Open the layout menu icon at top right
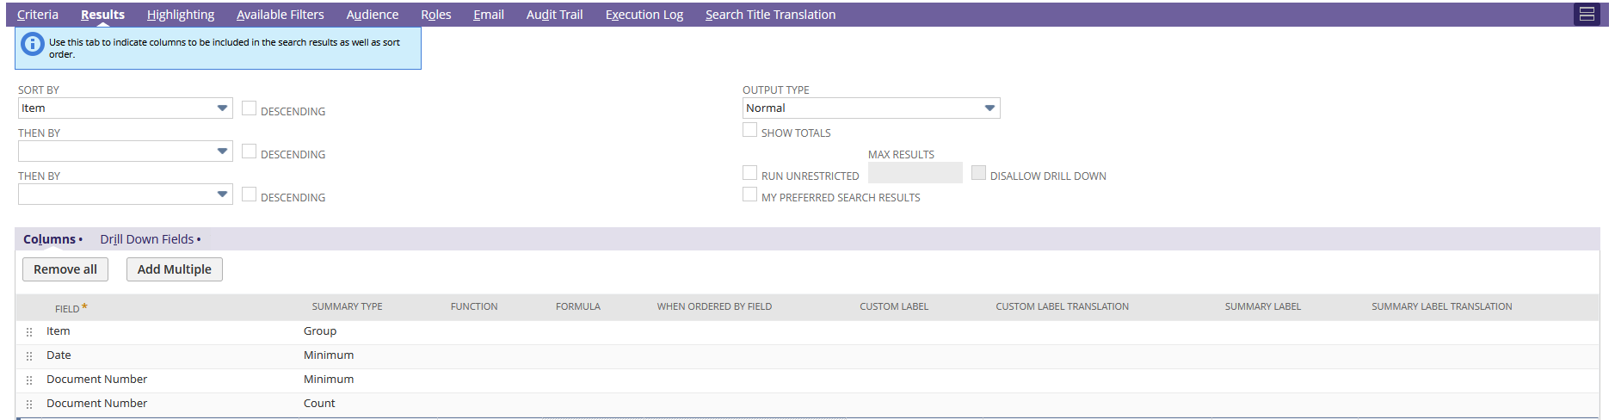This screenshot has width=1615, height=420. coord(1587,15)
